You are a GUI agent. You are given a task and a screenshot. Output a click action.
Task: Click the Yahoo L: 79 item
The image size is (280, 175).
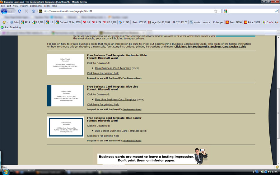[97, 22]
